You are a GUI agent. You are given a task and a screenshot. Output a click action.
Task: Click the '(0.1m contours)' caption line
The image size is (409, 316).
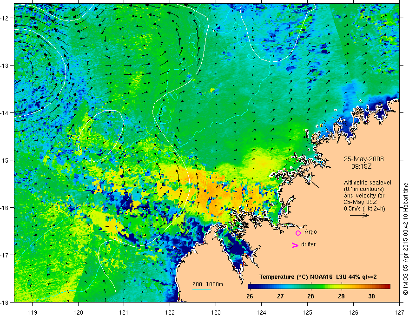[364, 189]
